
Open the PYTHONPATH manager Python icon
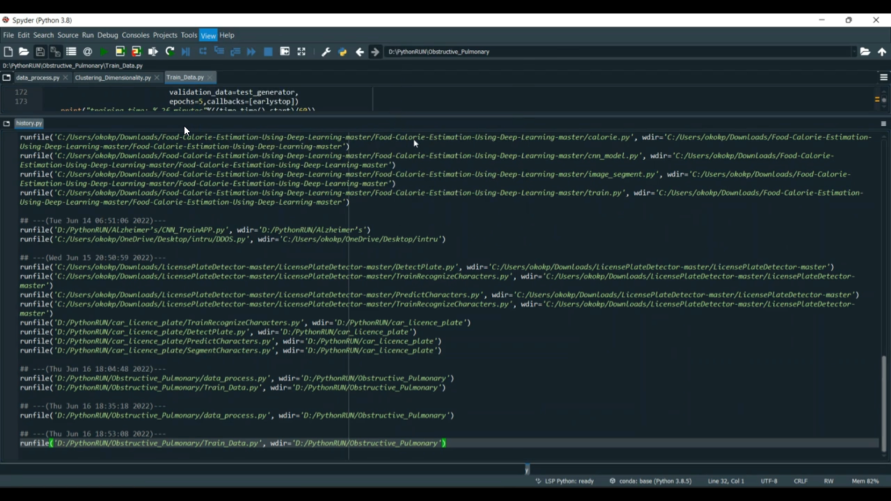(x=343, y=52)
